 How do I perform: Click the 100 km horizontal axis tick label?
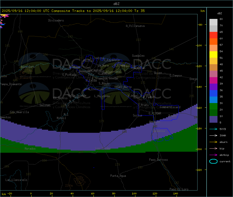(134, 193)
